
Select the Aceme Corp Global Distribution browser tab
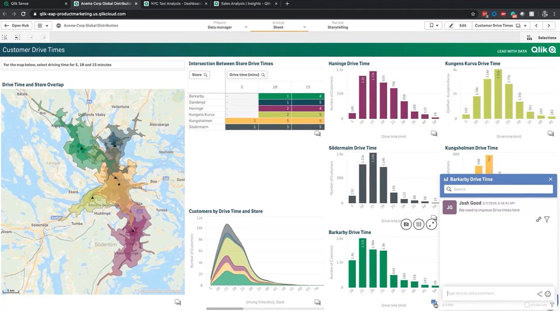(x=105, y=4)
